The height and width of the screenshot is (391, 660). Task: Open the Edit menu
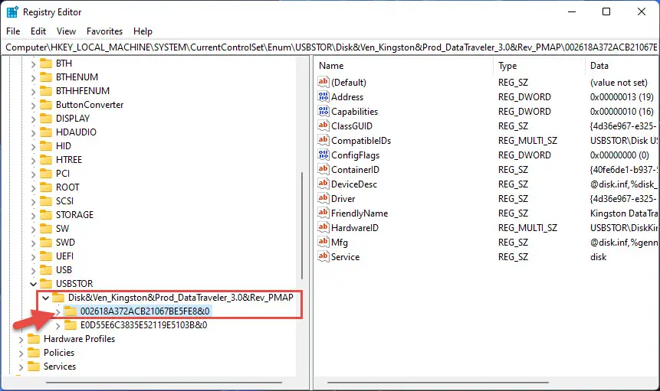pos(38,31)
